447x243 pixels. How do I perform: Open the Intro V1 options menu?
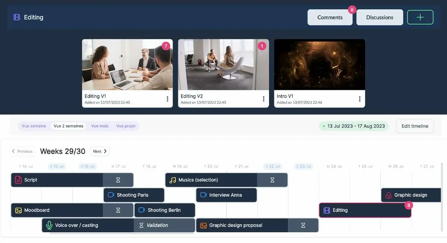point(359,99)
